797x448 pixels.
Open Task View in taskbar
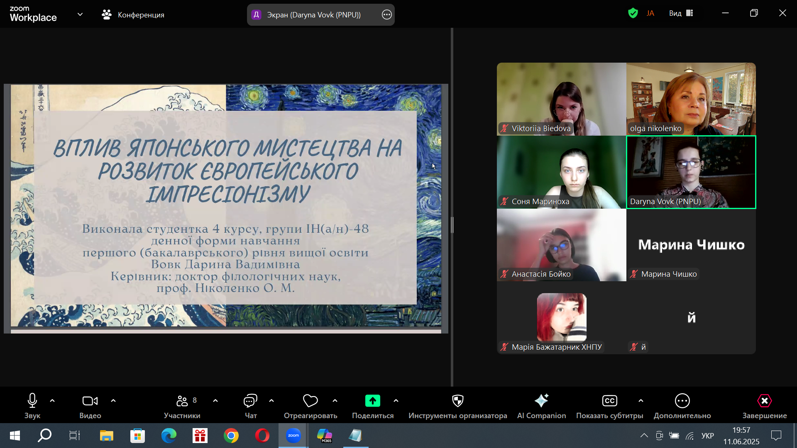(75, 436)
